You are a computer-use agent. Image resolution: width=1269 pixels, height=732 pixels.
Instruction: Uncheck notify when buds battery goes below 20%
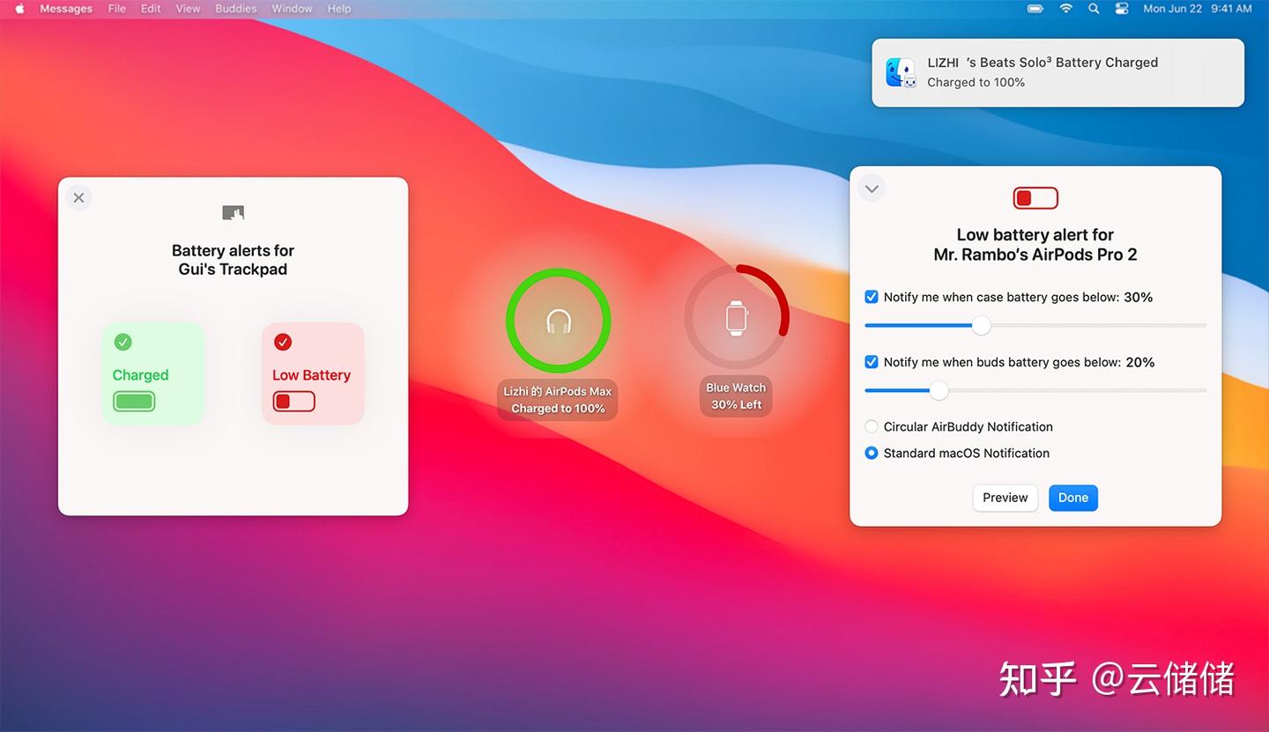click(x=871, y=362)
